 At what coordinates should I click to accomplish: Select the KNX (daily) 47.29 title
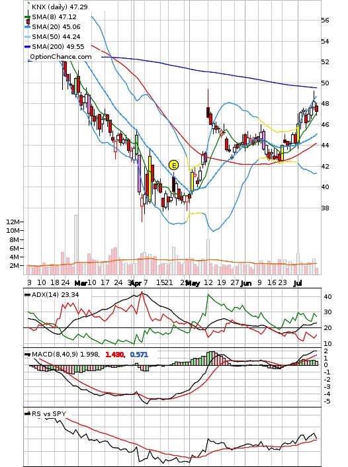[x=60, y=7]
